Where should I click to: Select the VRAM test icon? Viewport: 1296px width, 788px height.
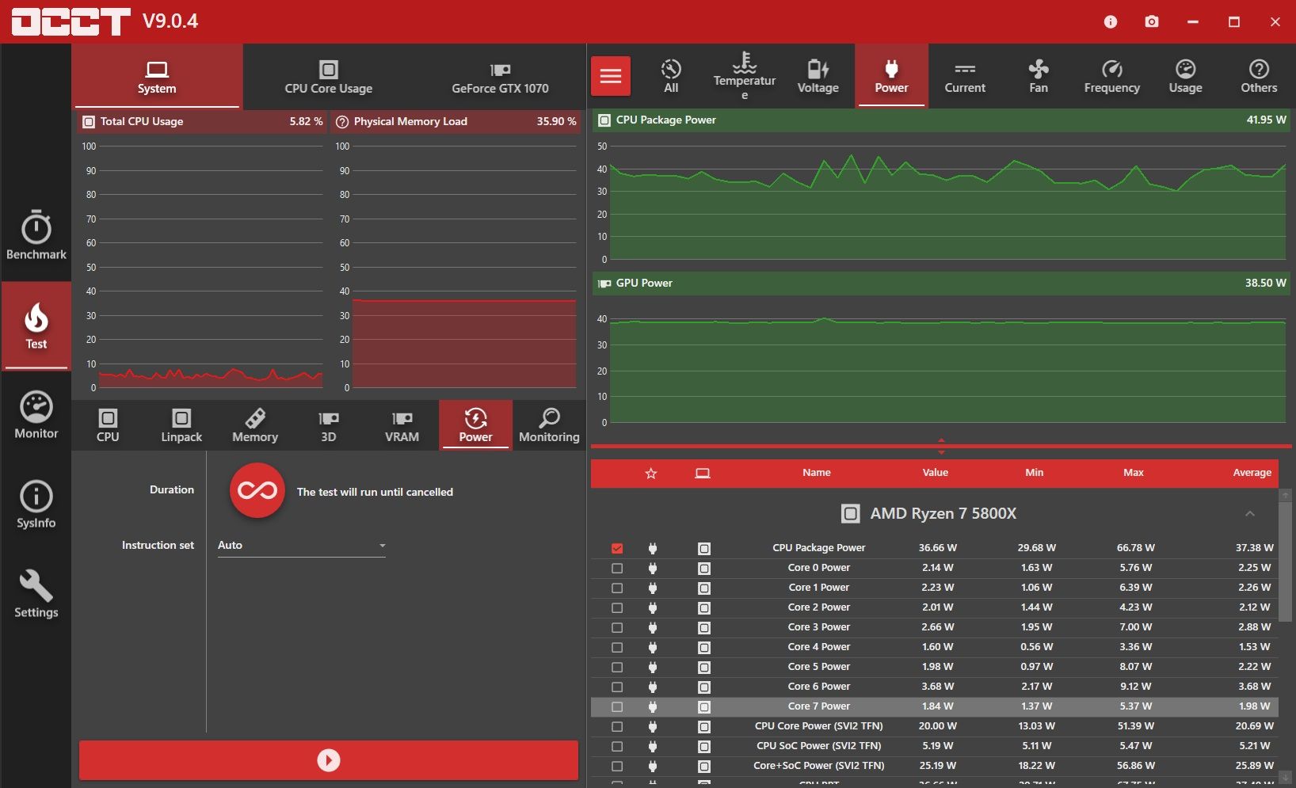[402, 425]
